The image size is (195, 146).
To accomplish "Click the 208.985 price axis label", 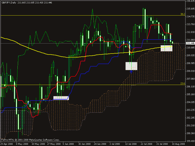I will pos(191,63).
